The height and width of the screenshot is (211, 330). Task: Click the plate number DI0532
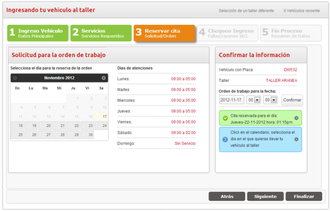290,70
